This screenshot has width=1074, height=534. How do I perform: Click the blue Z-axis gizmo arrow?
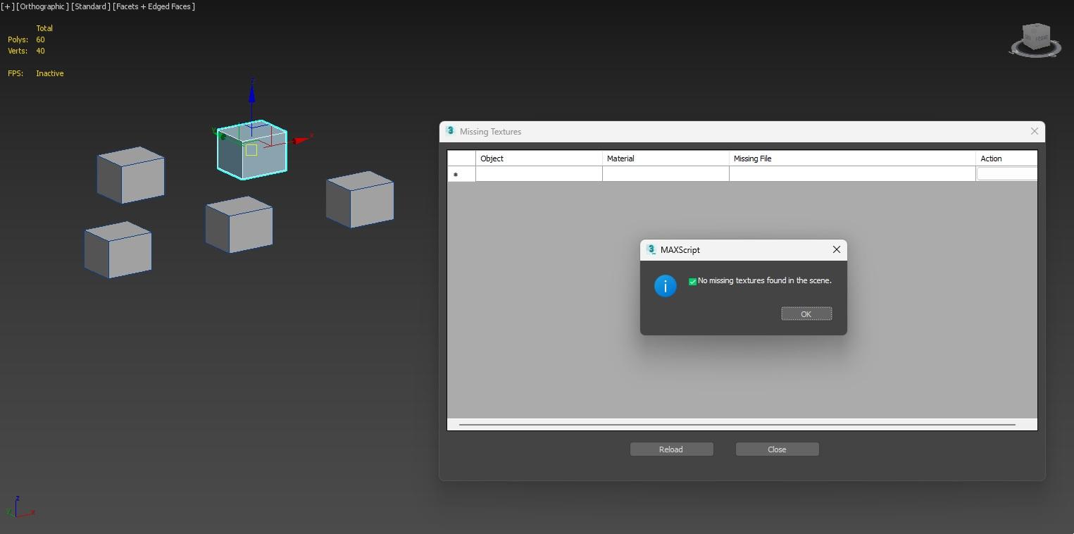[x=251, y=92]
